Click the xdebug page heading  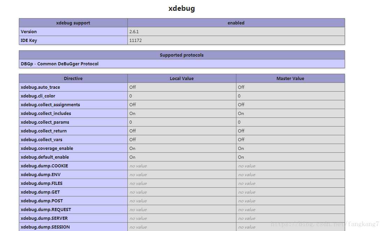(182, 8)
